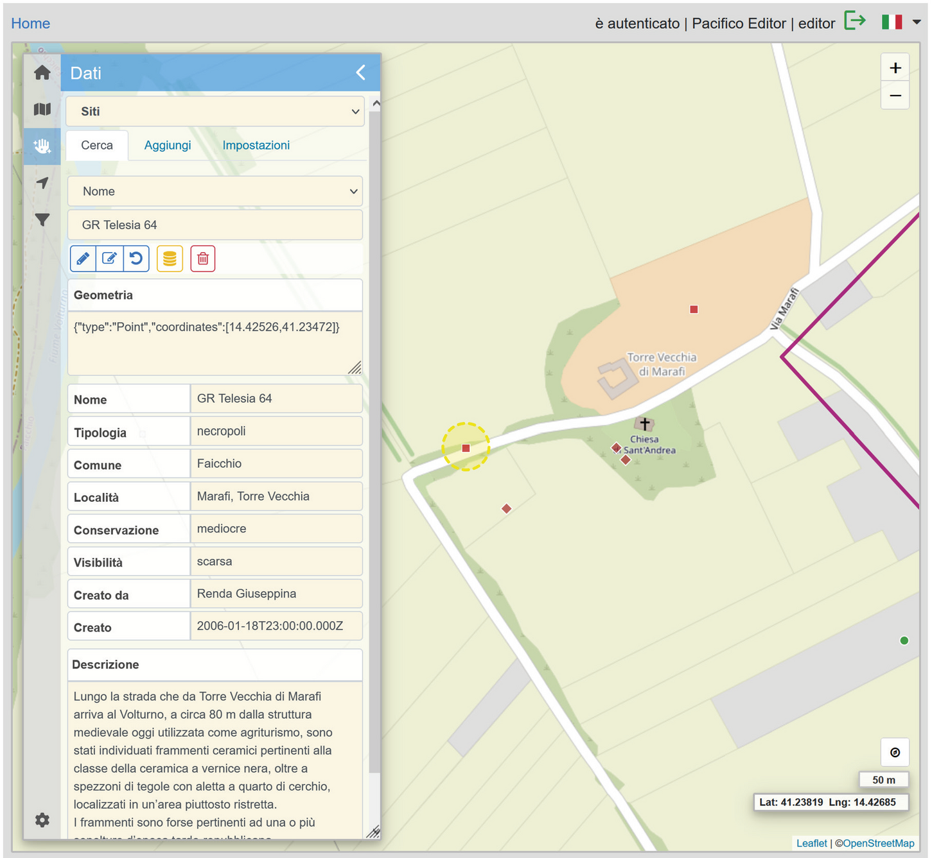Click the map locate target button
932x858 pixels.
pyautogui.click(x=895, y=752)
